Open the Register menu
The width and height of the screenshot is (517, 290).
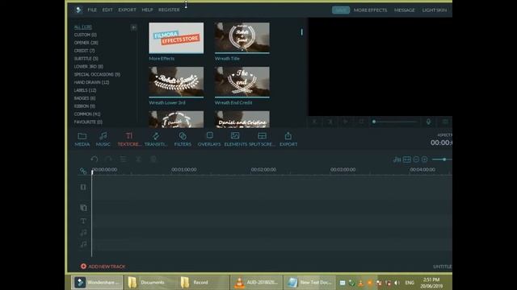(169, 10)
